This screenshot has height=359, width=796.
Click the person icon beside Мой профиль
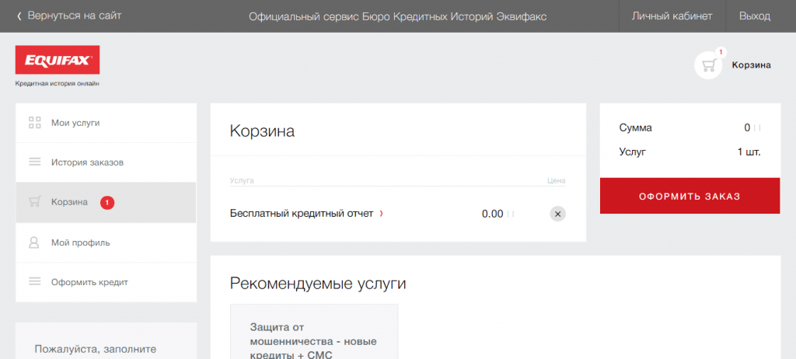click(x=34, y=242)
